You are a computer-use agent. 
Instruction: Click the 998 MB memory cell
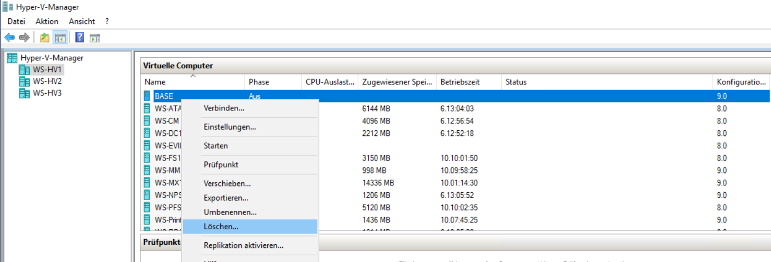(374, 170)
